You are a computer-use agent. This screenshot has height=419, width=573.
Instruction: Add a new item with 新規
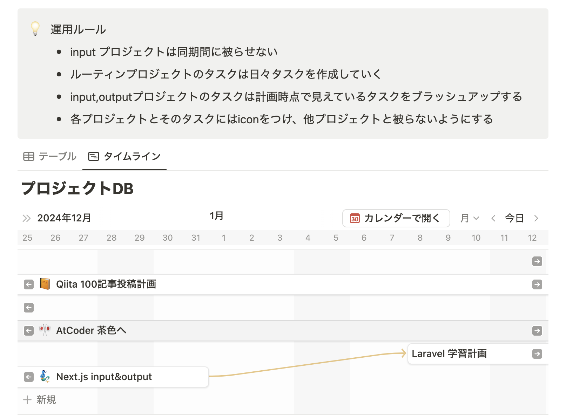point(40,400)
